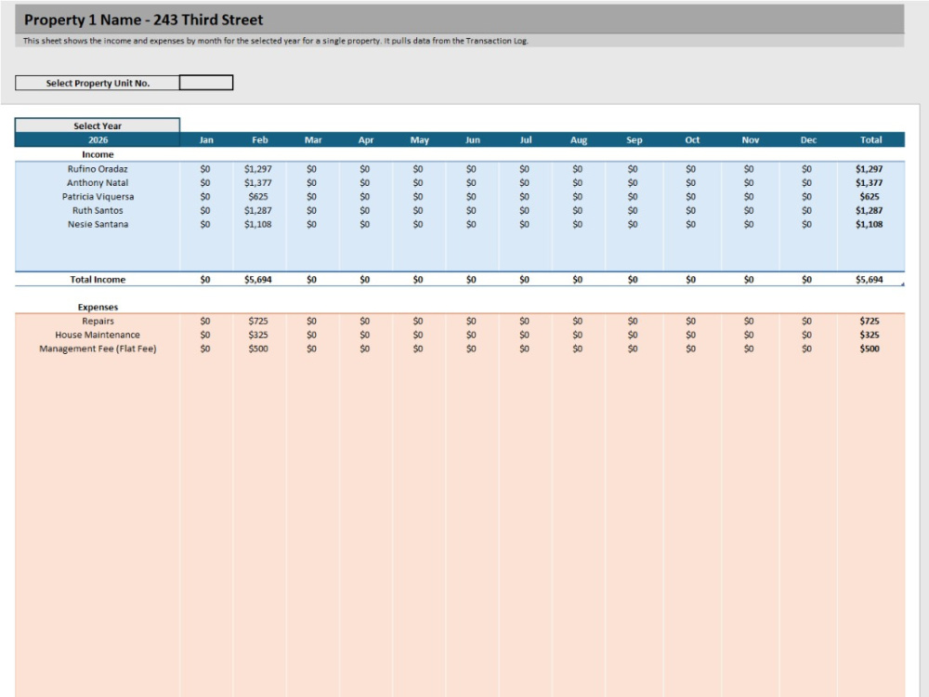Click the Jun column header
929x697 pixels.
[x=472, y=140]
